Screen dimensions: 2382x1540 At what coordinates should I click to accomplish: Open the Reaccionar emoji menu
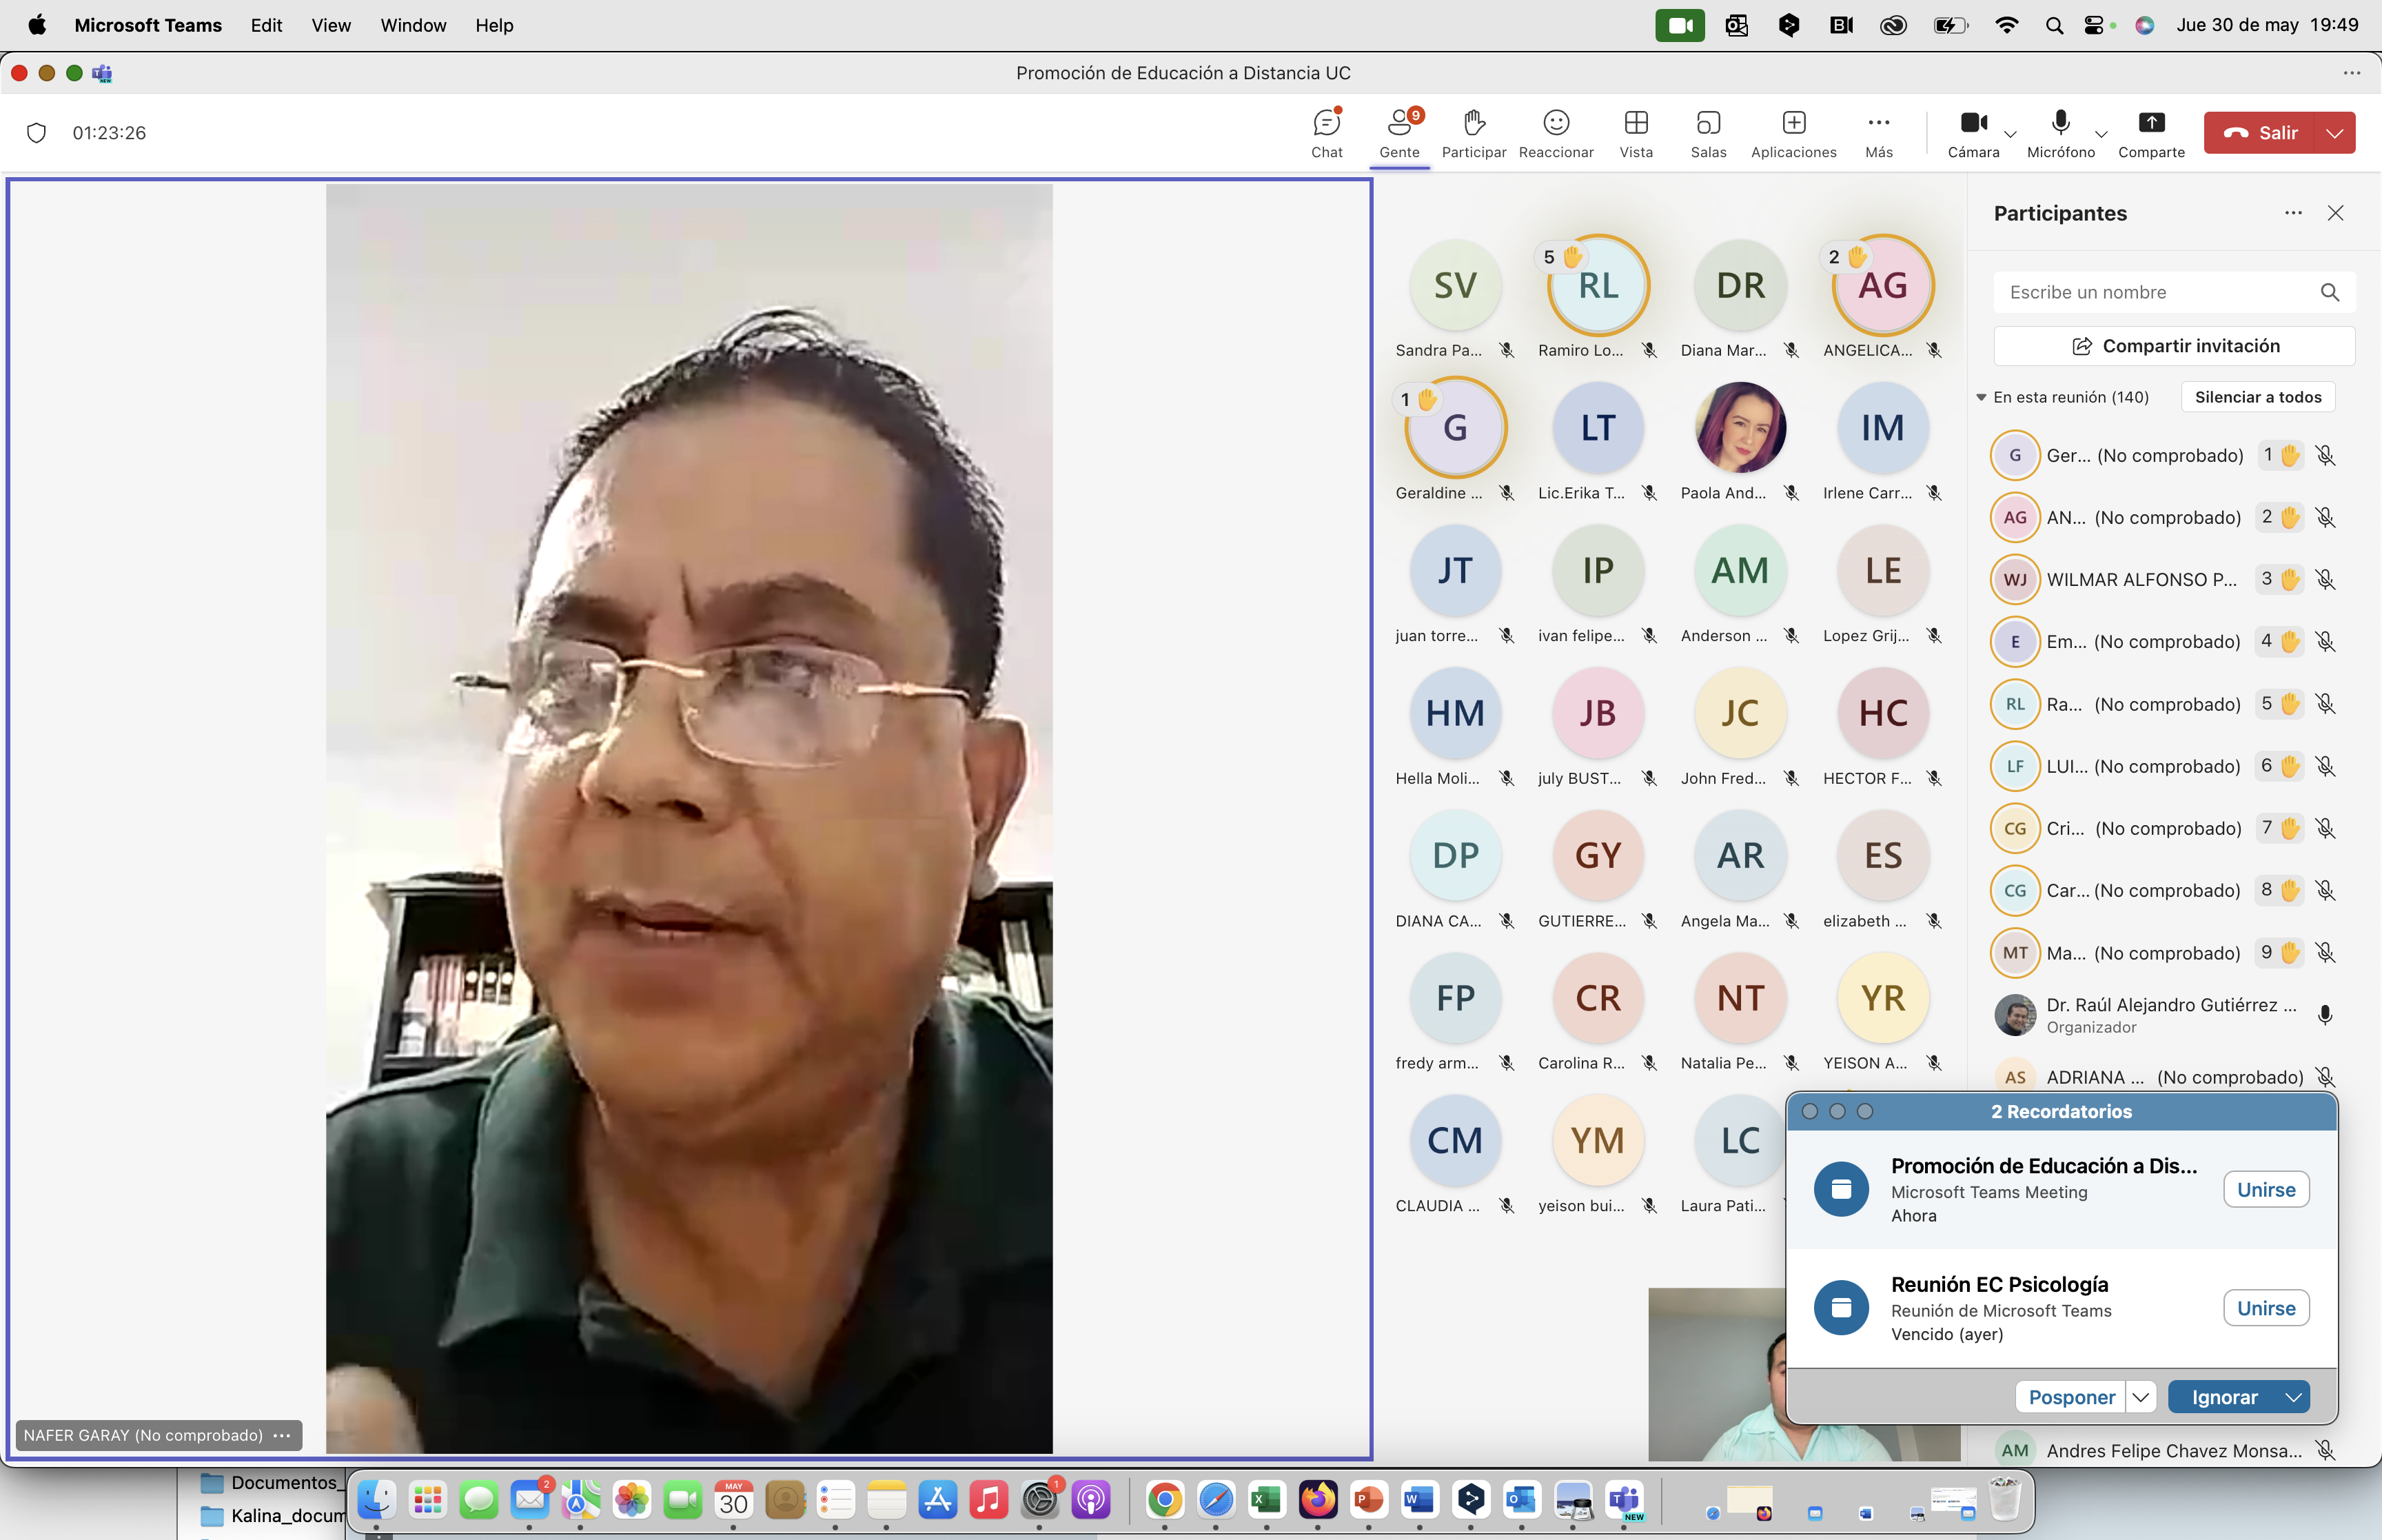(x=1556, y=133)
